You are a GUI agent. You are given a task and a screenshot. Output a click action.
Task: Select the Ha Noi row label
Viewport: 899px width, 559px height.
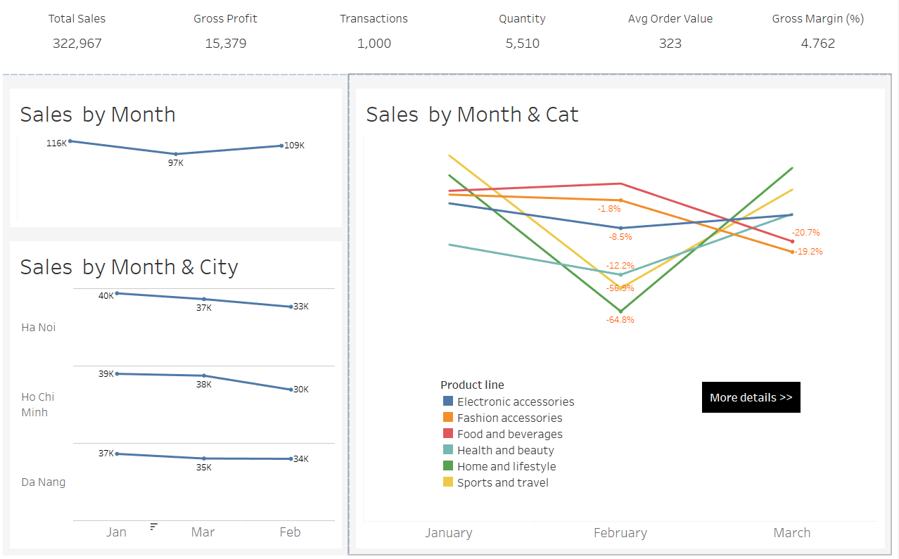[x=38, y=327]
